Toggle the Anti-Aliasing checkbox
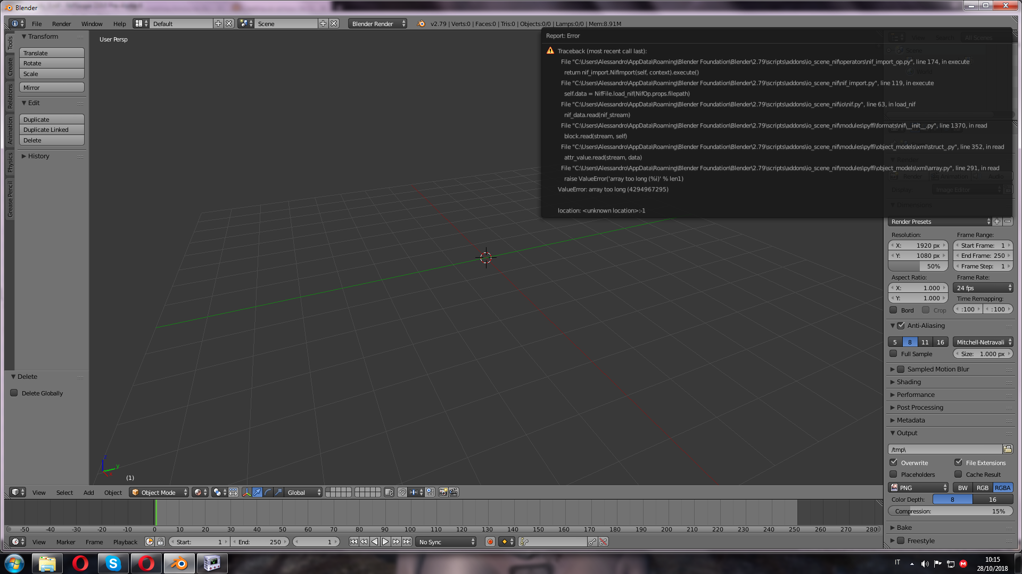The image size is (1022, 574). 901,325
